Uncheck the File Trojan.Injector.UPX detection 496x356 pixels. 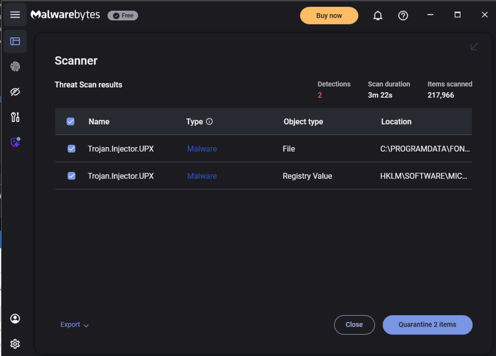[x=71, y=149]
